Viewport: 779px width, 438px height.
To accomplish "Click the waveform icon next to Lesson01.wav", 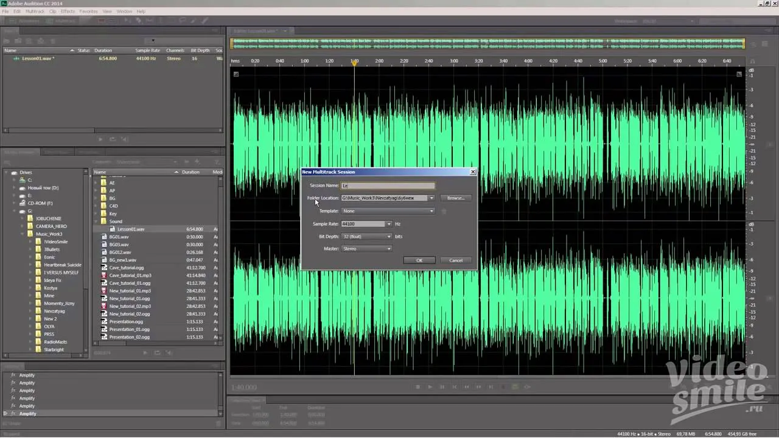I will coord(16,58).
